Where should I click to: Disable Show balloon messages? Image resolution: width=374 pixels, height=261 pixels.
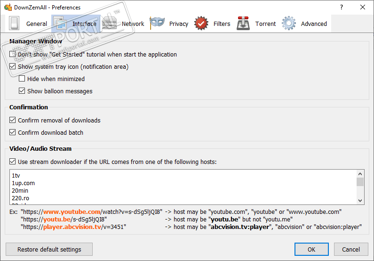coord(22,91)
